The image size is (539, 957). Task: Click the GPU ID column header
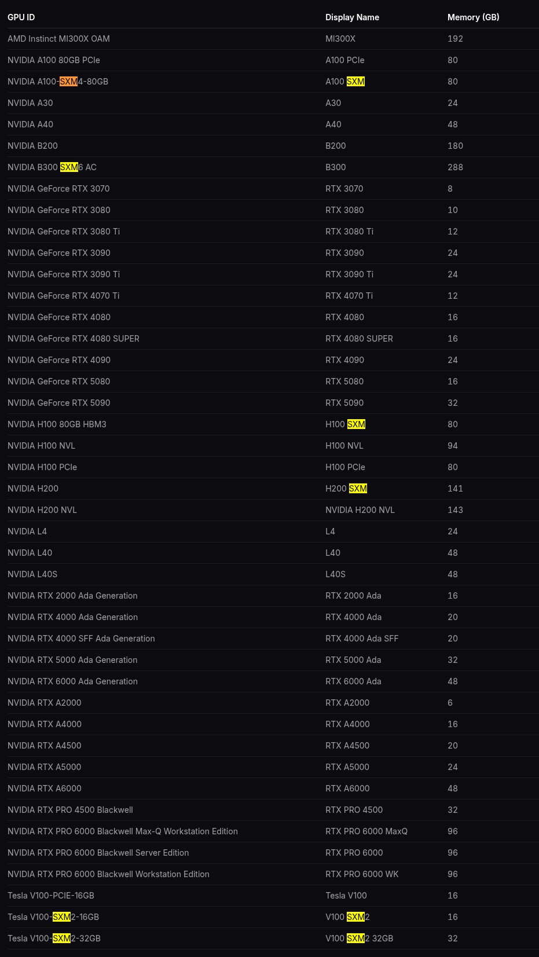21,17
